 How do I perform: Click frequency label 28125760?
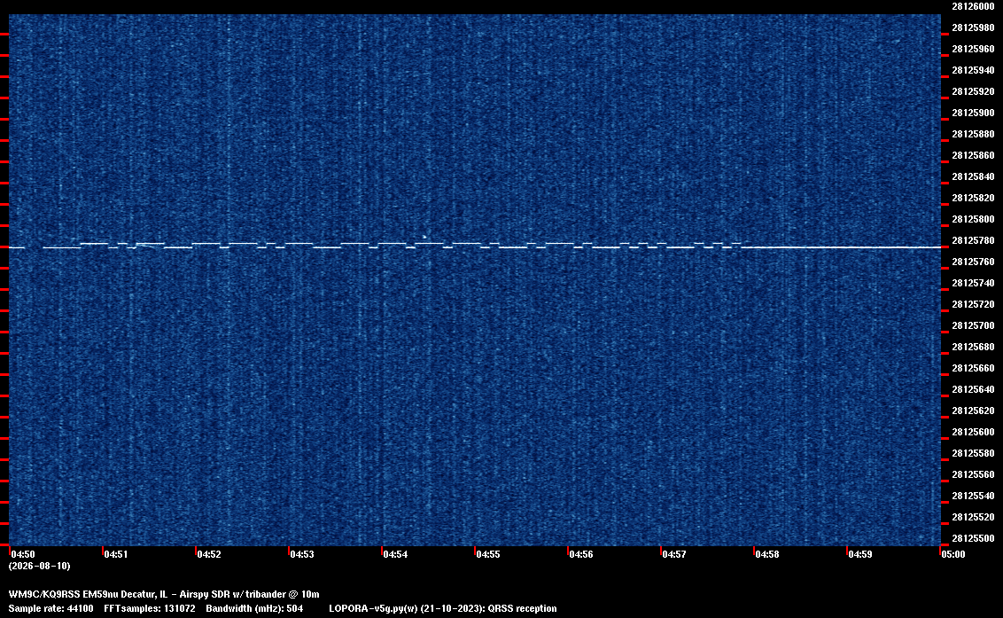tap(973, 262)
